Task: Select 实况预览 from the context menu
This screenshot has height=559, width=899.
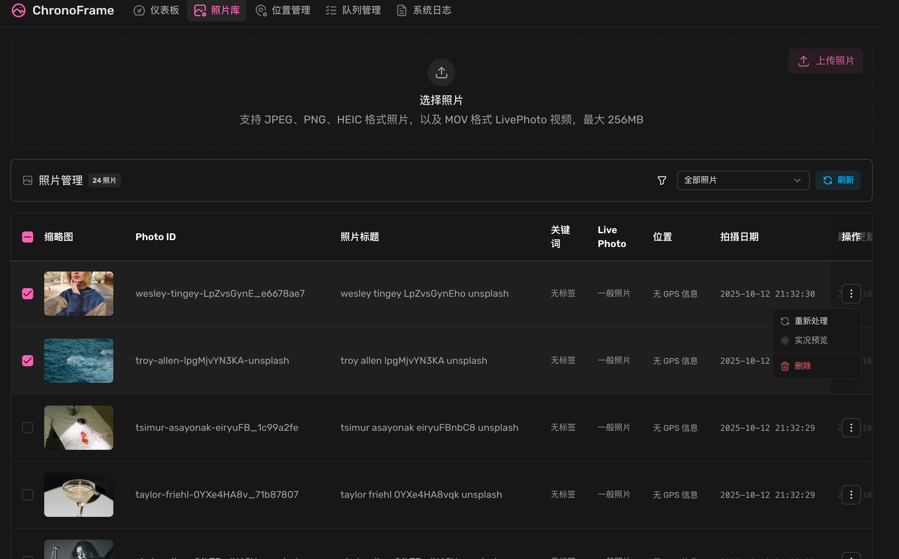Action: pos(810,340)
